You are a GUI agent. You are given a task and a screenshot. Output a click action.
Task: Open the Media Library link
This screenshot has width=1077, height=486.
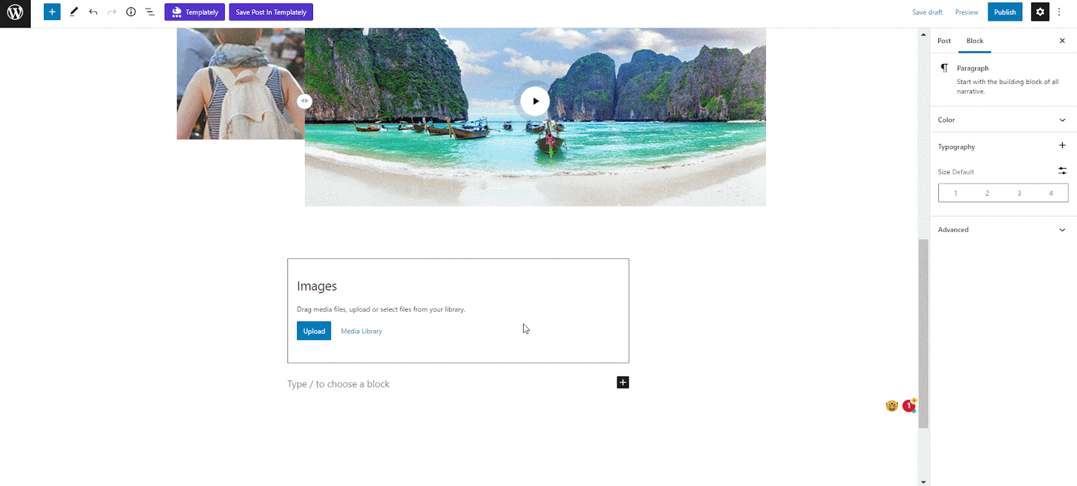click(x=361, y=331)
